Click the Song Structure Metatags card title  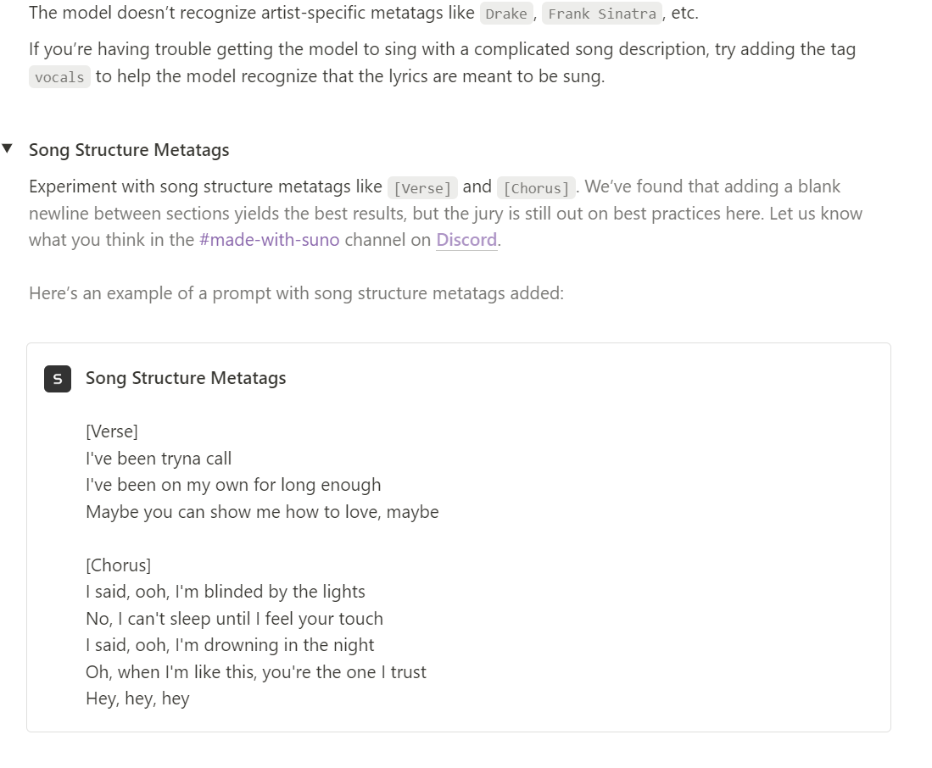click(186, 378)
